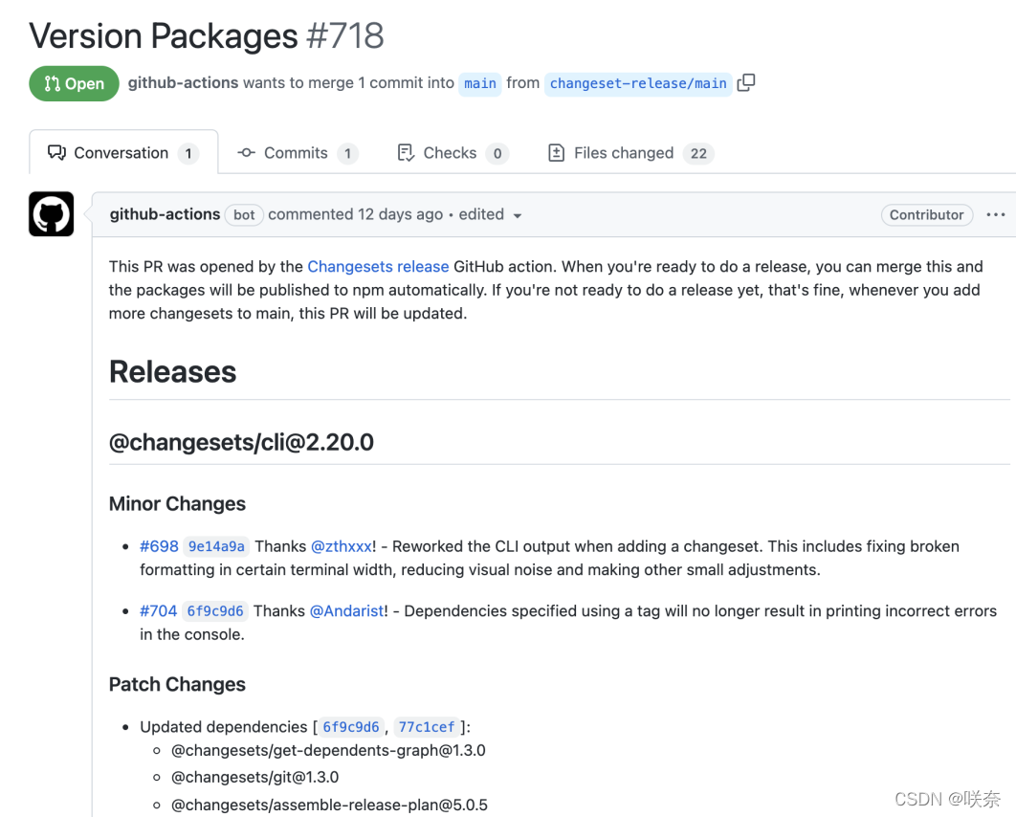The width and height of the screenshot is (1016, 817).
Task: Follow the Changesets release link
Action: click(378, 266)
